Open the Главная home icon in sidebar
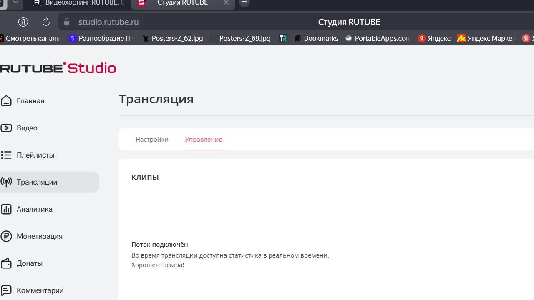 (6, 101)
